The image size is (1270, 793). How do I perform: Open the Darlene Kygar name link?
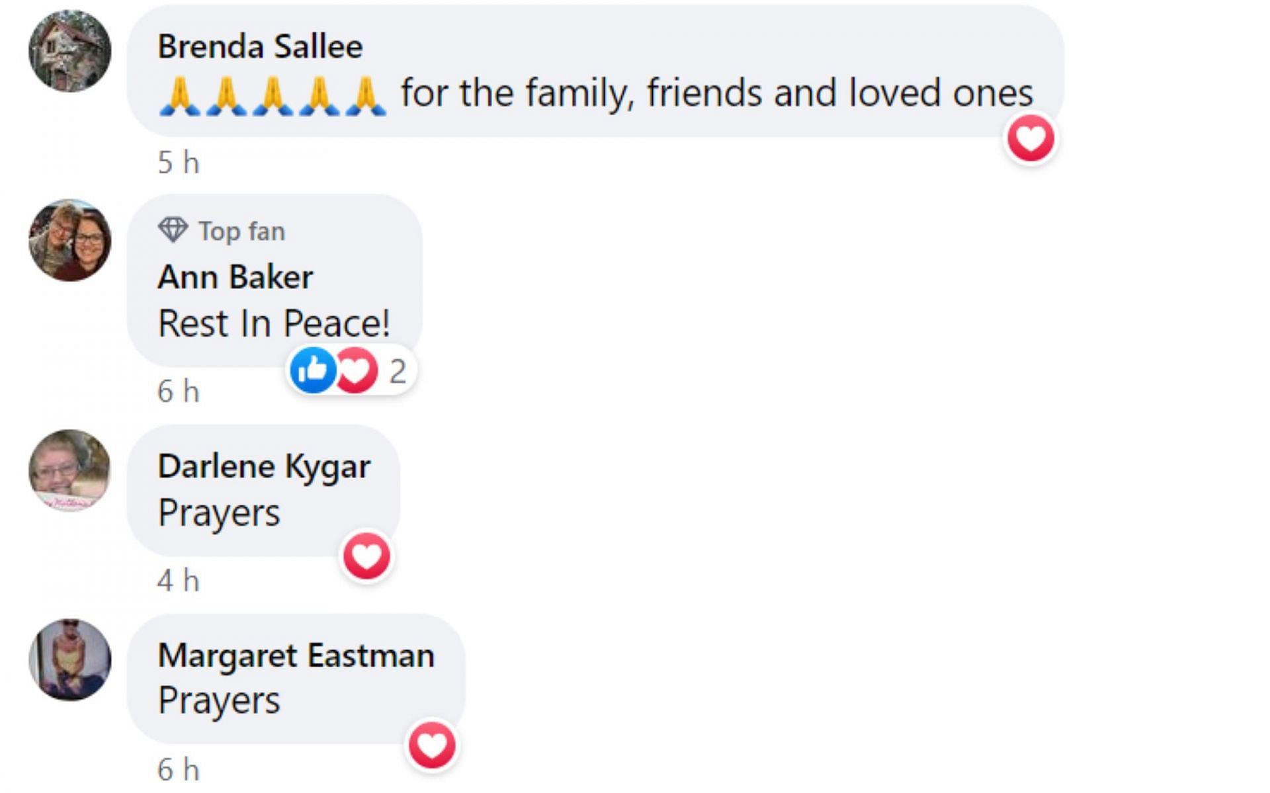[x=264, y=466]
